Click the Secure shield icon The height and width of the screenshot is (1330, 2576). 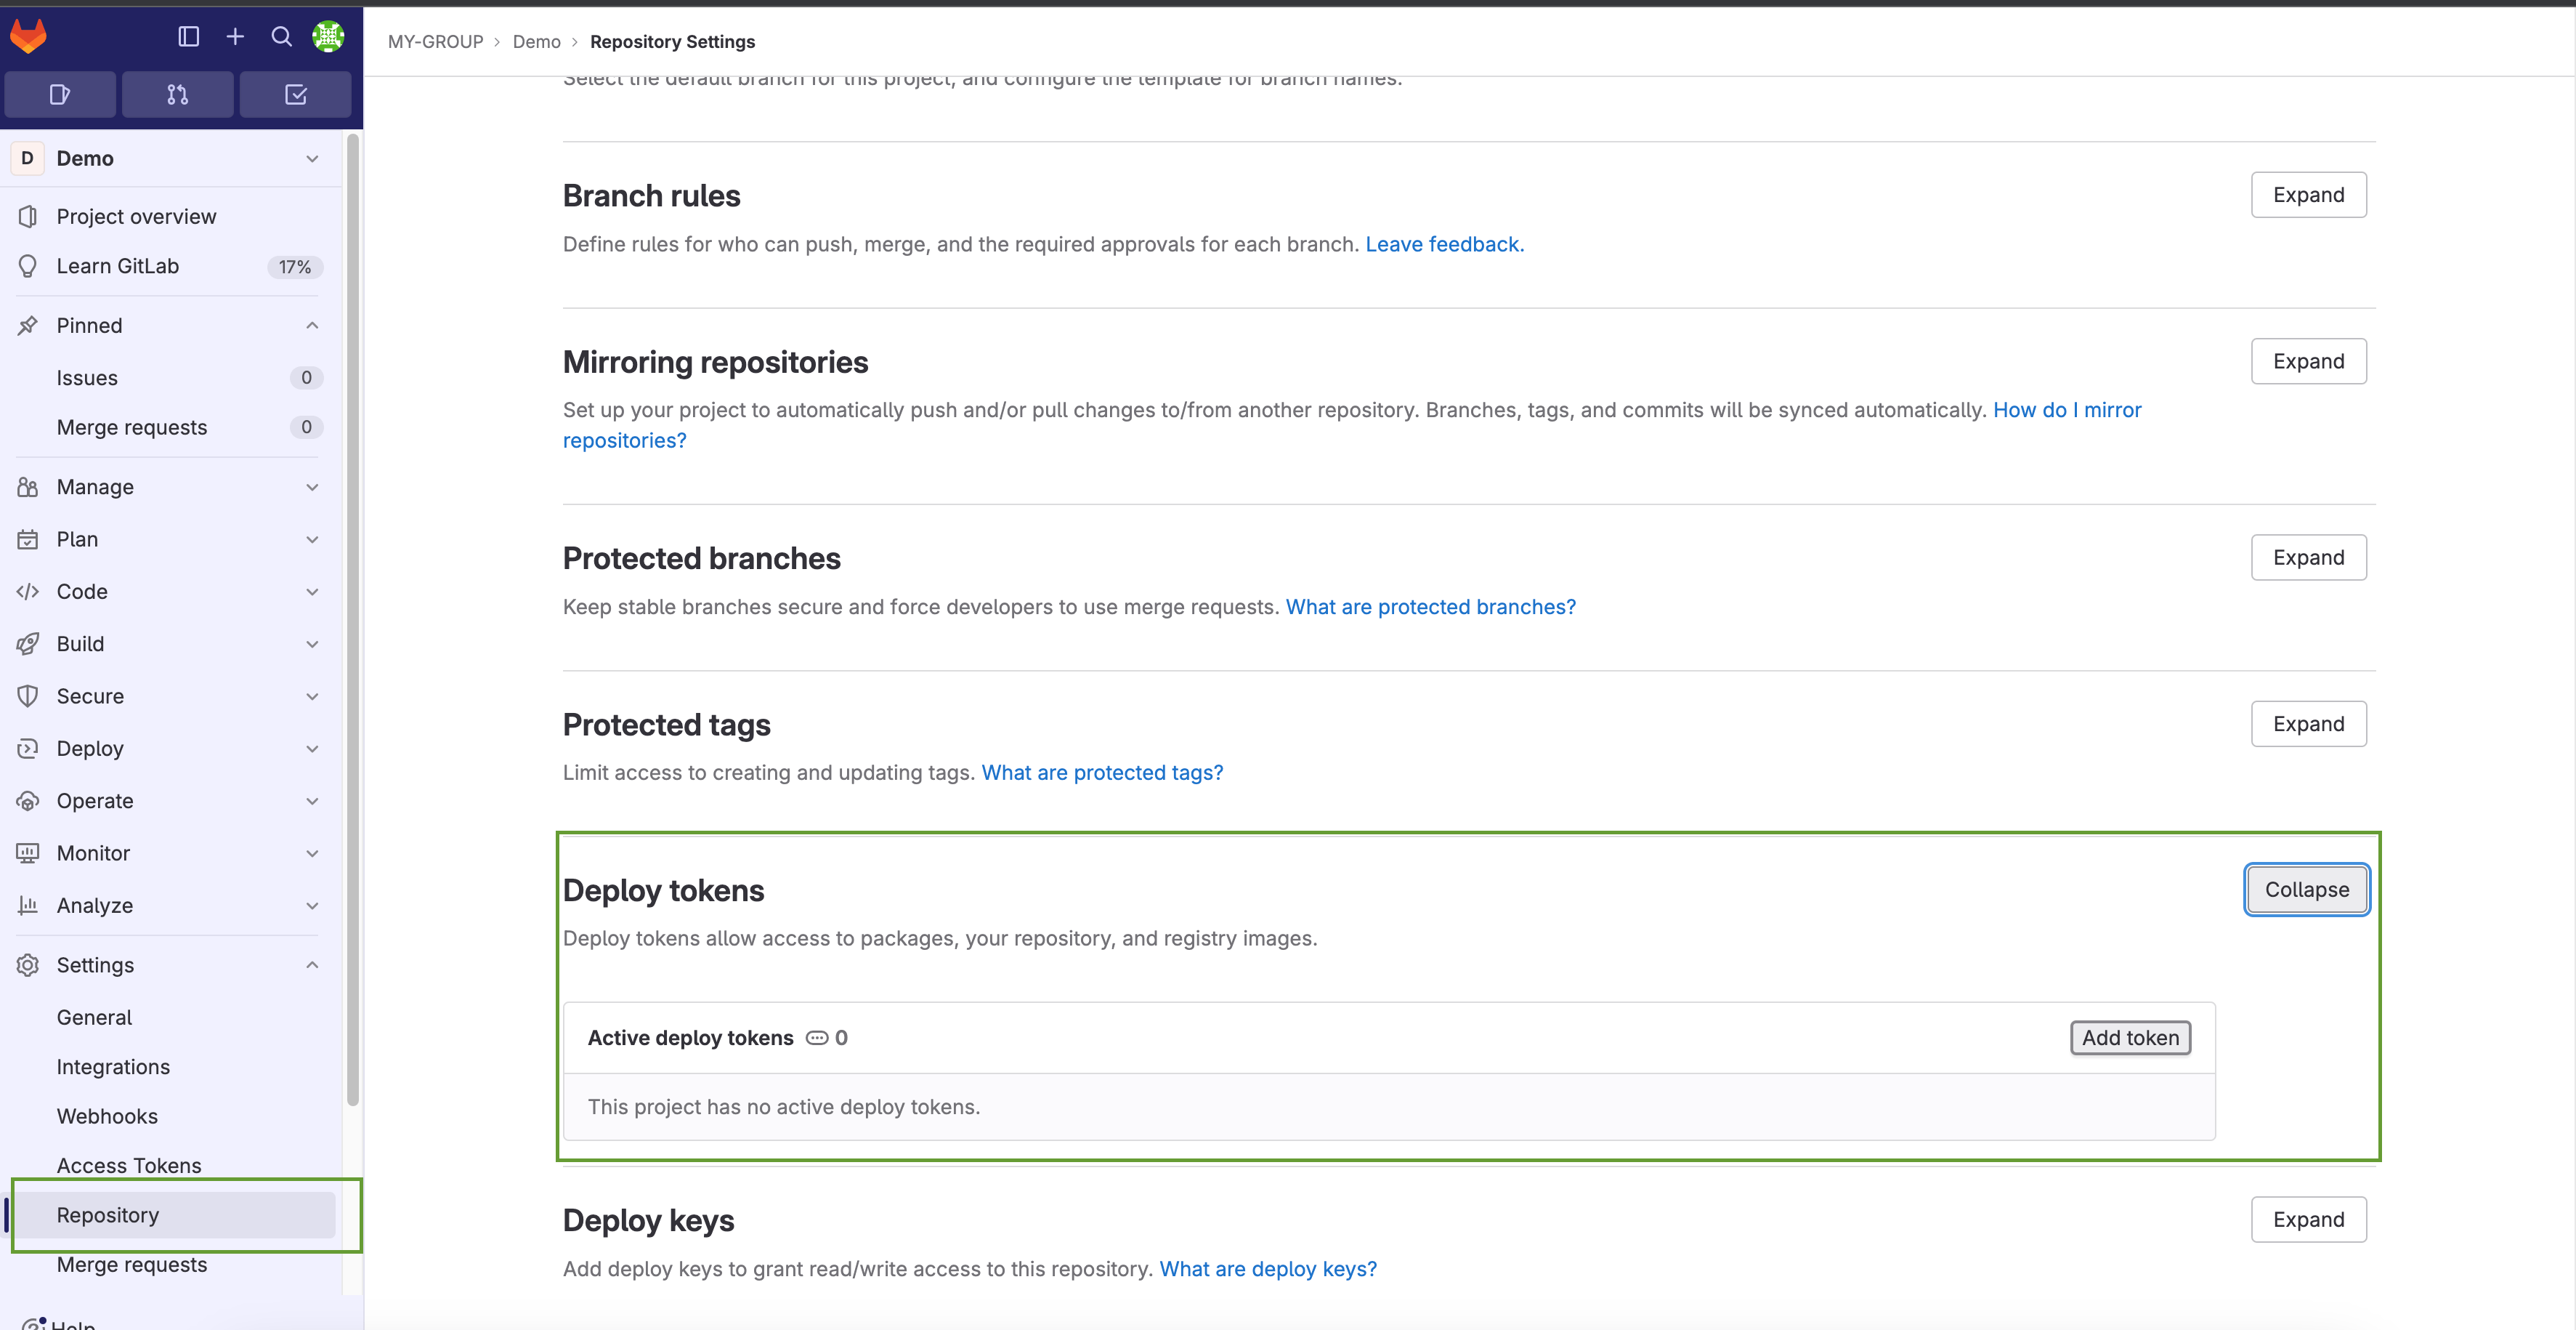point(27,696)
